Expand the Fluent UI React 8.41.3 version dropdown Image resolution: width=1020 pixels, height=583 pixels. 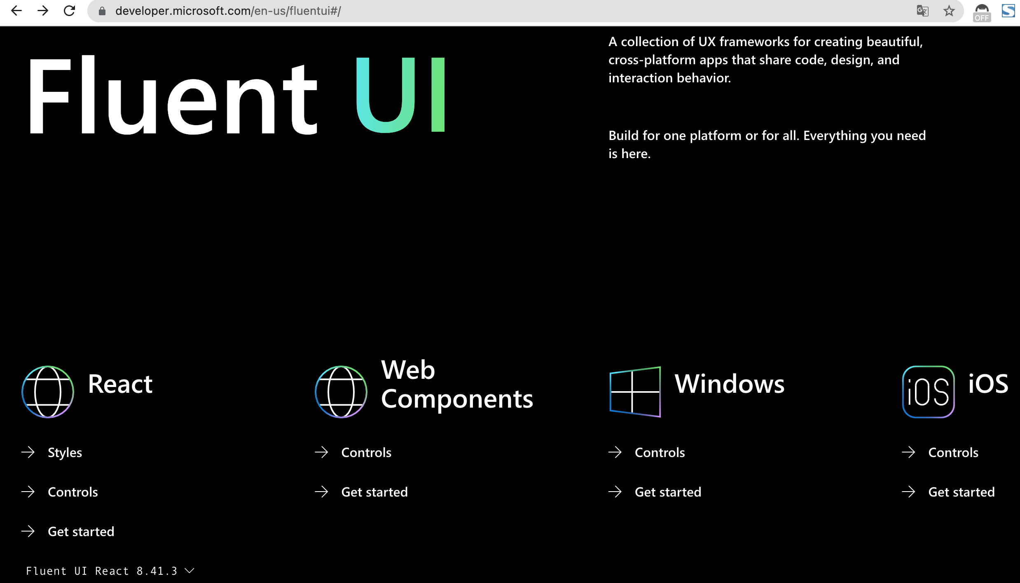(110, 571)
